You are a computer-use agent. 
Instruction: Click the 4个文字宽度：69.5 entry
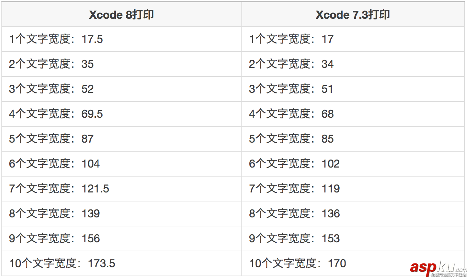click(56, 114)
